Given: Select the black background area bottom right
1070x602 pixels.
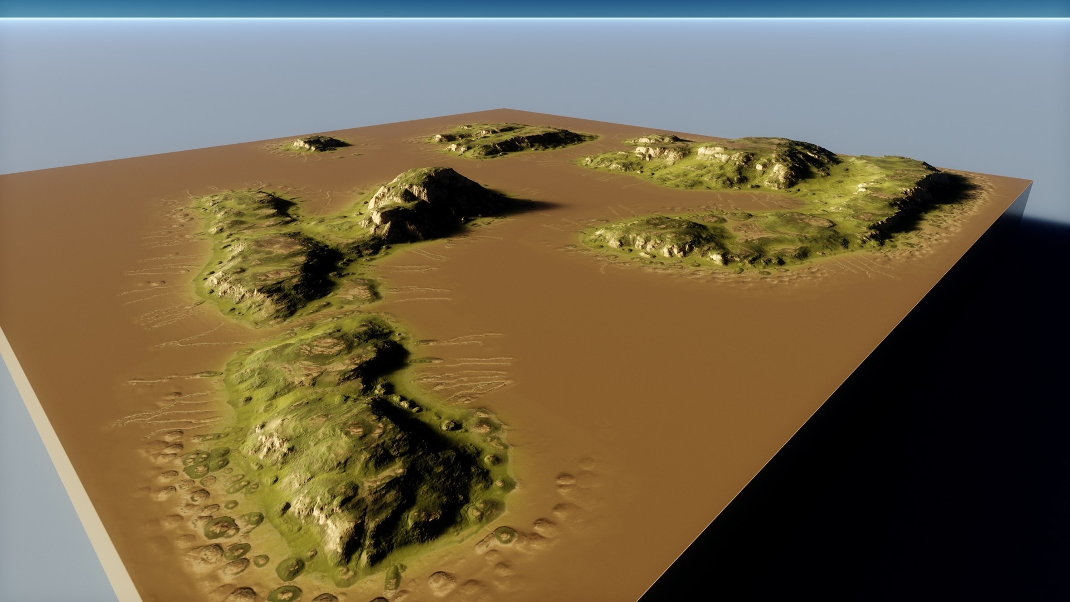Looking at the screenshot, I should [x=947, y=530].
